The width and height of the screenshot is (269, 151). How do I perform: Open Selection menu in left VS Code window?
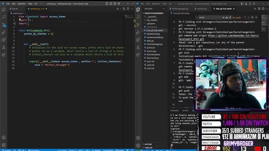point(21,4)
